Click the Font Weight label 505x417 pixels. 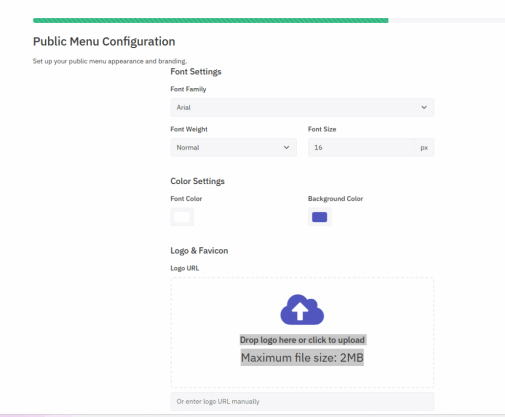click(189, 129)
